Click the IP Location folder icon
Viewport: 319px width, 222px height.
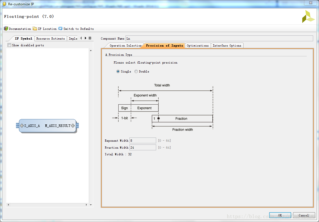[35, 28]
